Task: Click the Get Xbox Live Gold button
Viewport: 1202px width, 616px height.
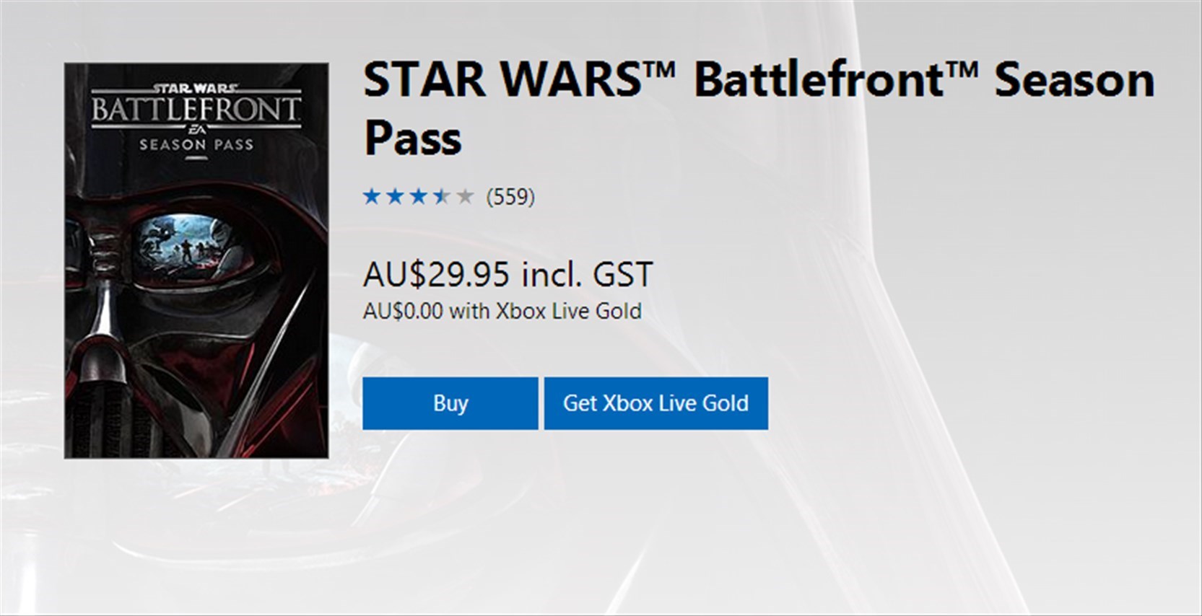Action: point(656,403)
